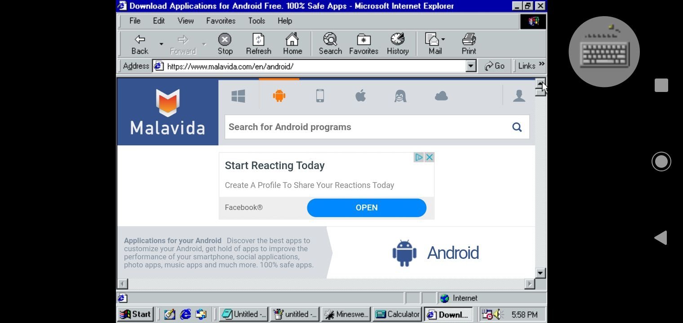Tap the Android home circle button

[661, 161]
